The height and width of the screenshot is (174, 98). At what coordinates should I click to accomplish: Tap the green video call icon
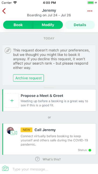coord(14,133)
